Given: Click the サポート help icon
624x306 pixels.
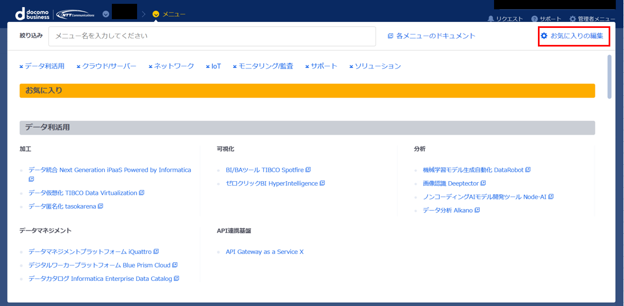Looking at the screenshot, I should pyautogui.click(x=535, y=19).
